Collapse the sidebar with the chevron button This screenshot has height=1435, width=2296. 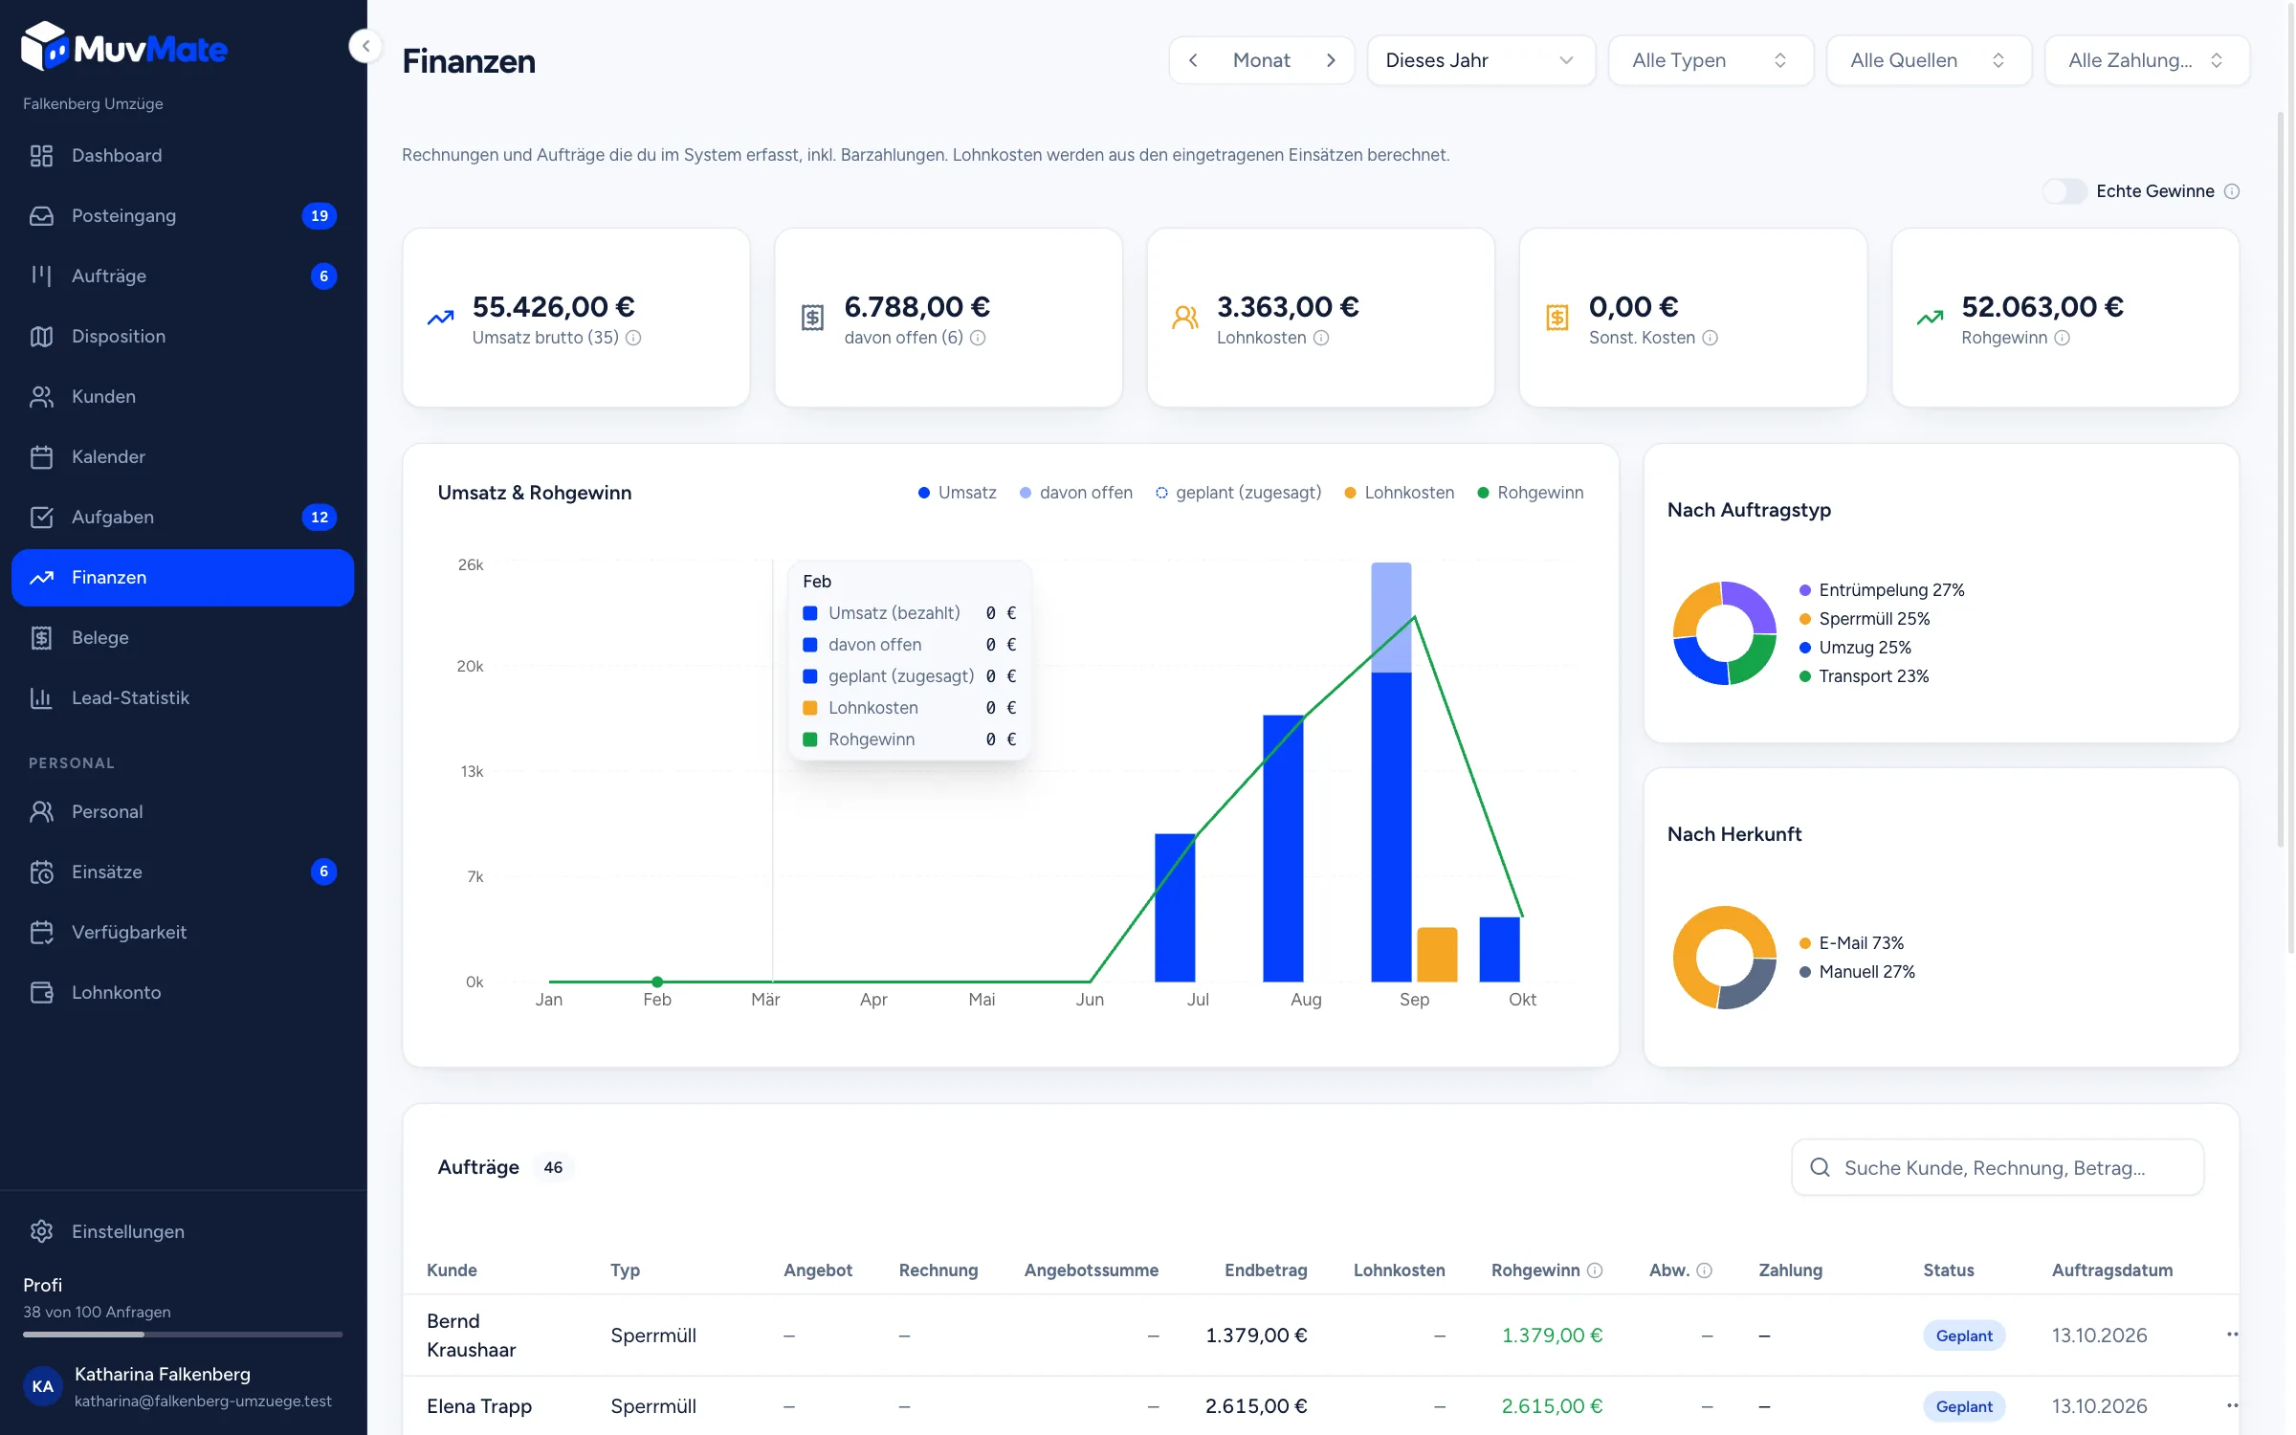pyautogui.click(x=365, y=46)
